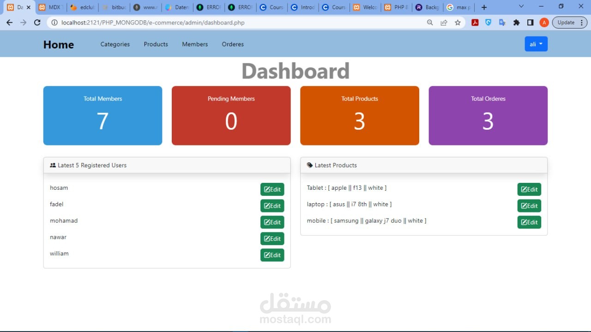Open the Categories nav link

click(x=115, y=44)
